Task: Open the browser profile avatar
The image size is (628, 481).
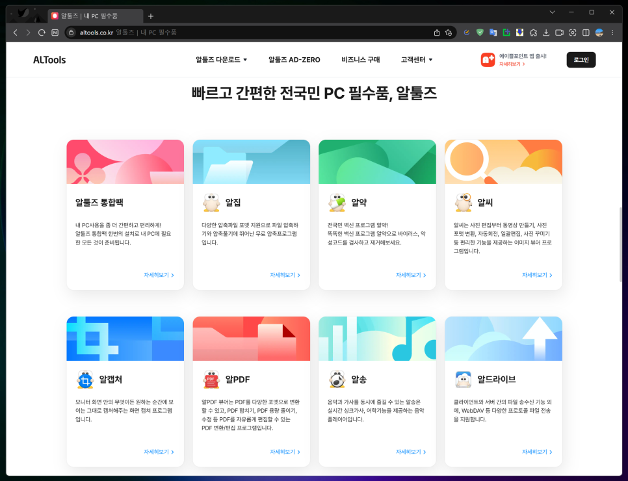Action: click(599, 32)
